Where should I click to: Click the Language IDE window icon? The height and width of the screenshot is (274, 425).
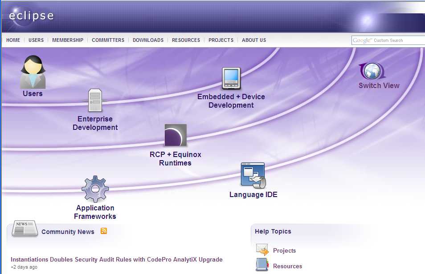point(253,175)
